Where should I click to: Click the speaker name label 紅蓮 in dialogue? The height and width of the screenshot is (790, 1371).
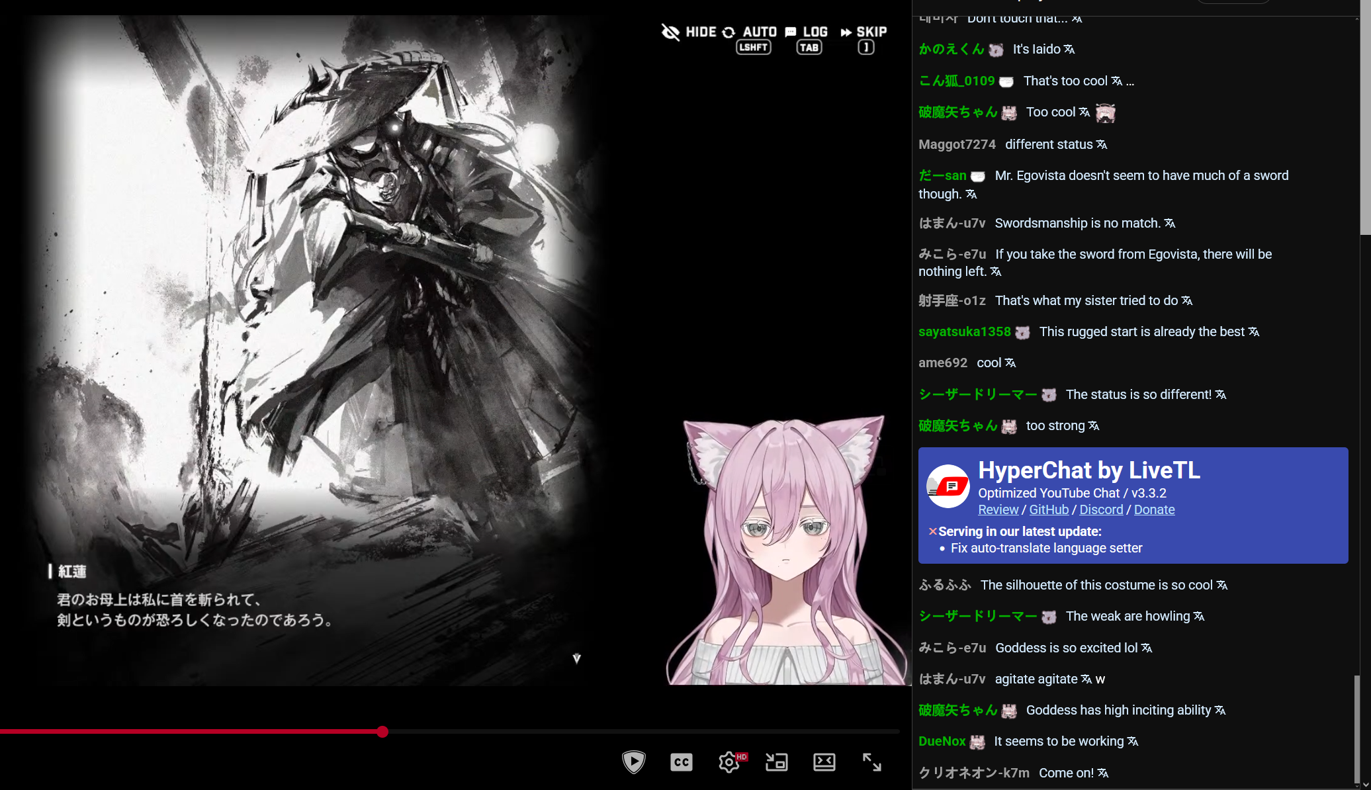(x=72, y=572)
